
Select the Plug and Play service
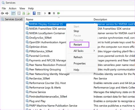(37, 101)
